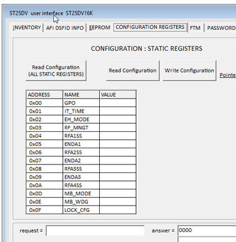This screenshot has width=236, height=242.
Task: Click the RFA2SS value cell
Action: pos(117,152)
